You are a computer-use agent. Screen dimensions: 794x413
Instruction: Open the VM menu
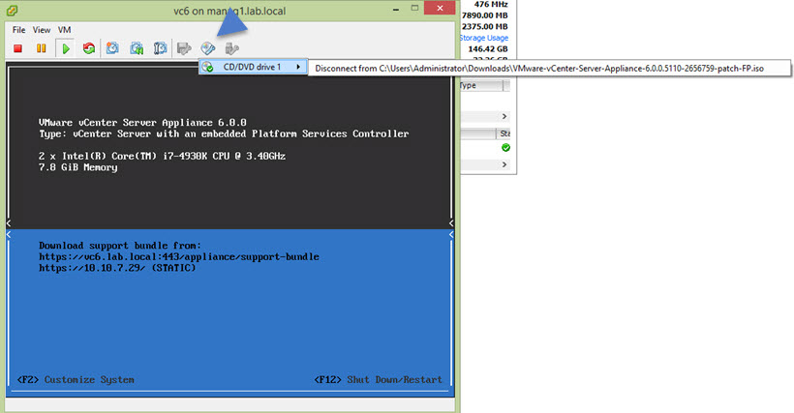coord(64,30)
